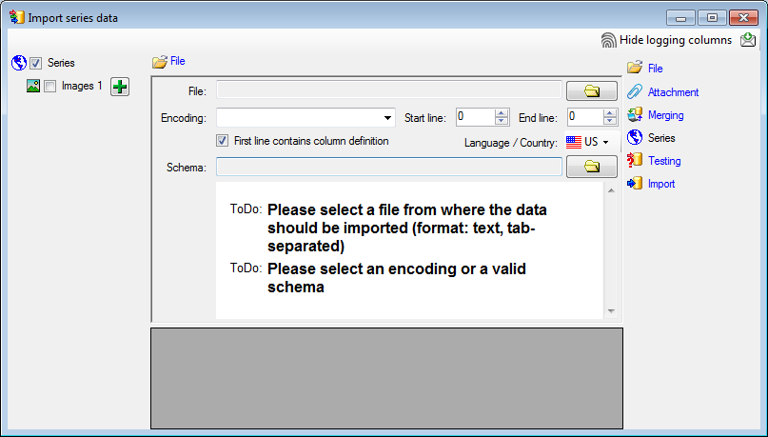
Task: Click the blue File header link
Action: [177, 61]
